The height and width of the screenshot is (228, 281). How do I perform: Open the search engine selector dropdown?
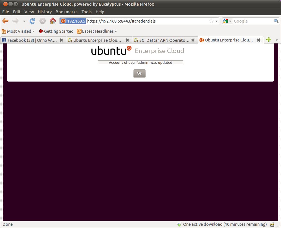click(x=227, y=21)
